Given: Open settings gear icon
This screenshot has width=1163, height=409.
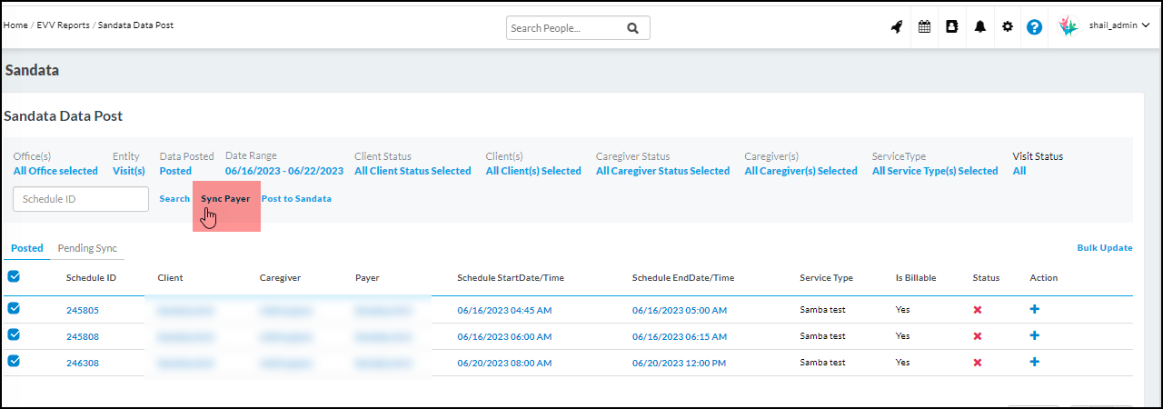Looking at the screenshot, I should pos(1007,27).
